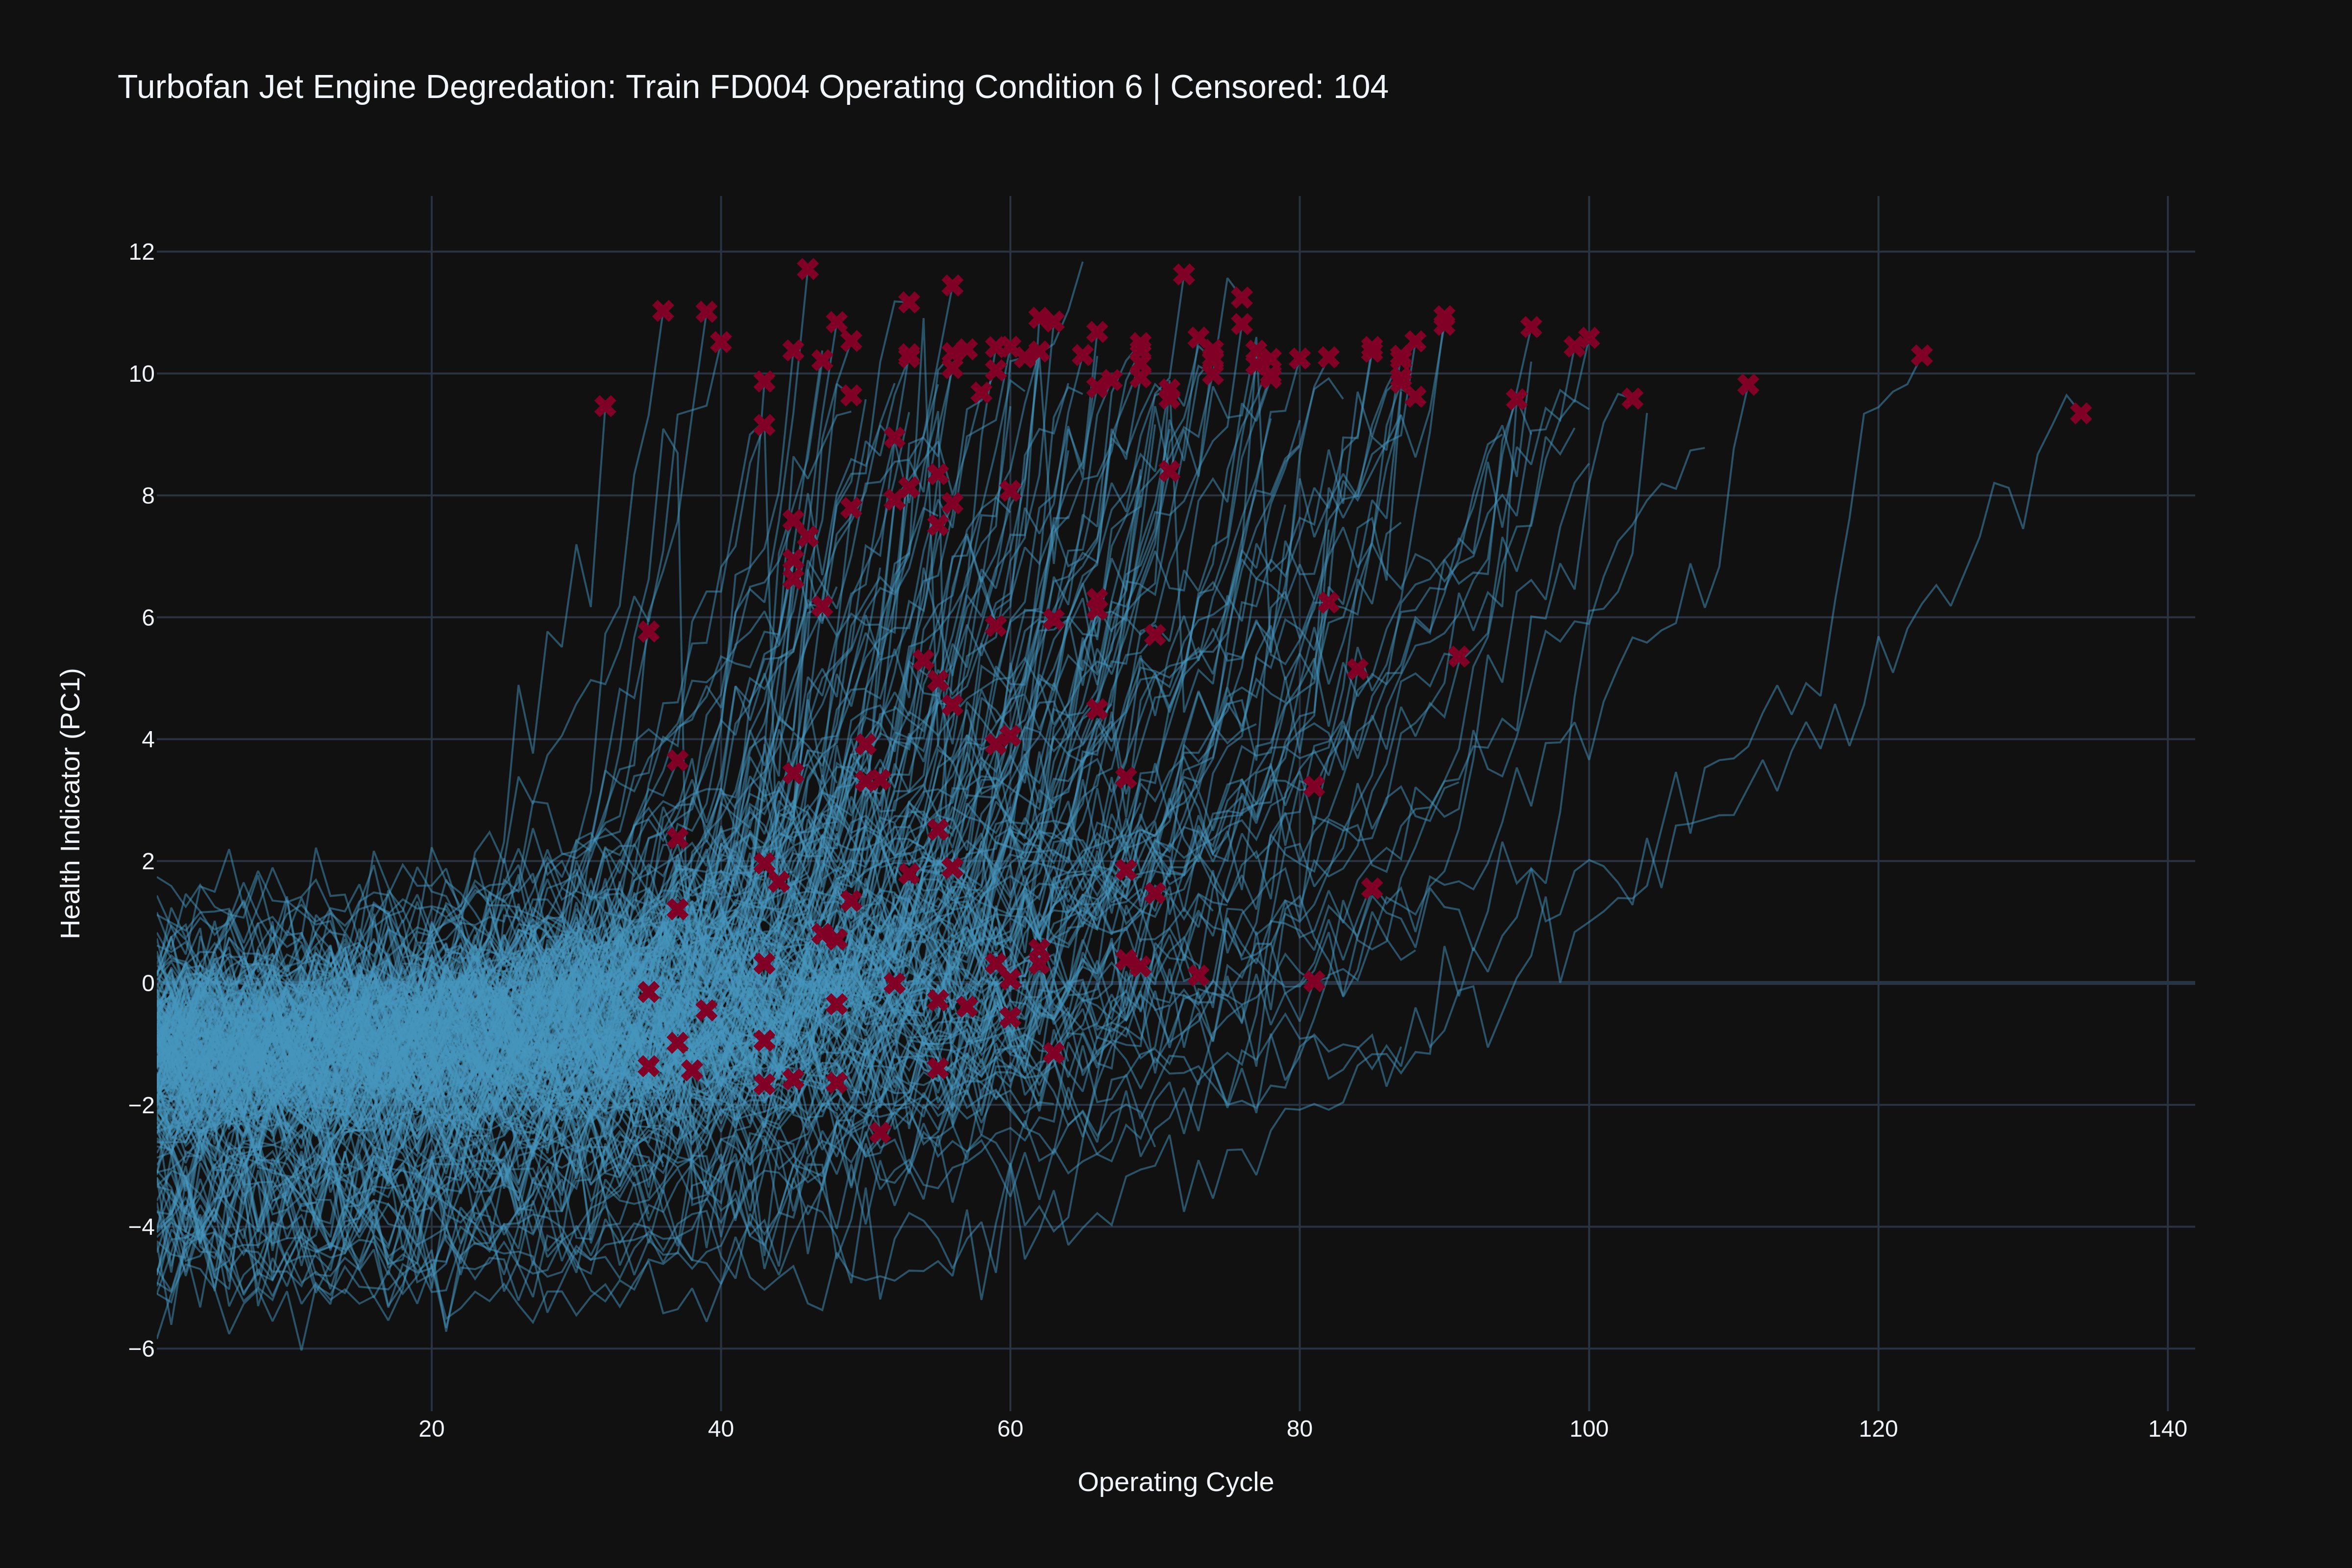Click x-axis tick label 140
The image size is (2352, 1568).
click(2167, 1429)
